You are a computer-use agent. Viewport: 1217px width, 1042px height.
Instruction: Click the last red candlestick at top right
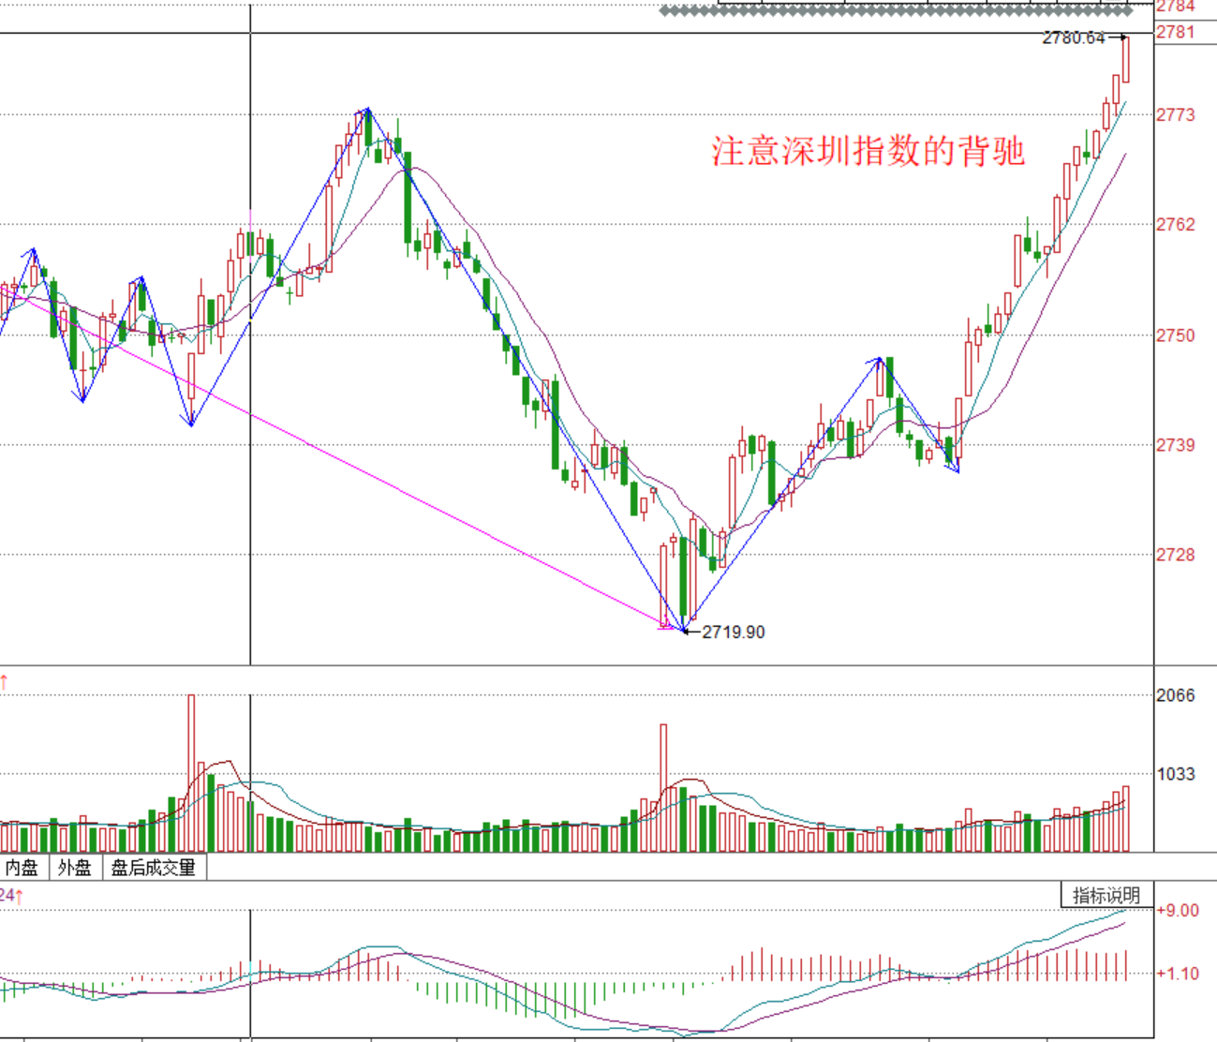tap(1125, 59)
